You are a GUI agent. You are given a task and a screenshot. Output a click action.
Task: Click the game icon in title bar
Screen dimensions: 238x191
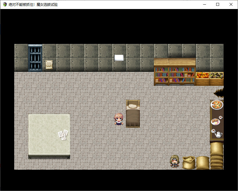click(5, 4)
